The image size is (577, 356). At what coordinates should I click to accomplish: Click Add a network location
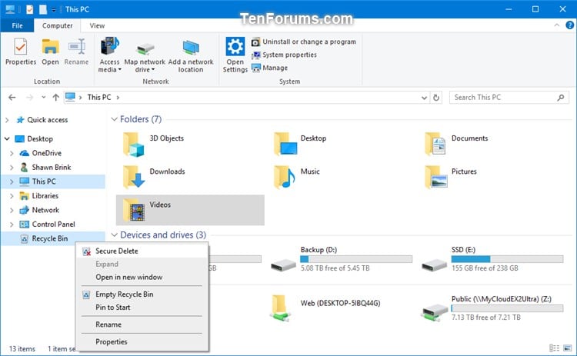[x=191, y=55]
